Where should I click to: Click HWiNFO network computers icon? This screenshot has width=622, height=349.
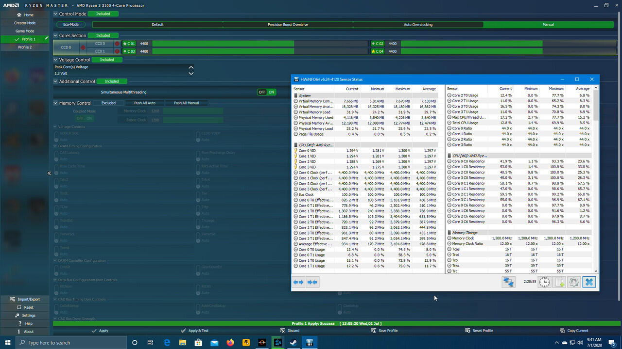tap(508, 282)
